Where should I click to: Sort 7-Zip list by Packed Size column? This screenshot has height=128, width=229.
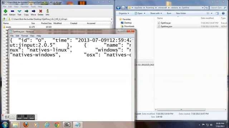pos(46,23)
